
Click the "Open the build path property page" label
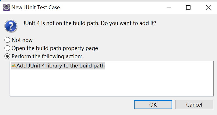pos(55,48)
